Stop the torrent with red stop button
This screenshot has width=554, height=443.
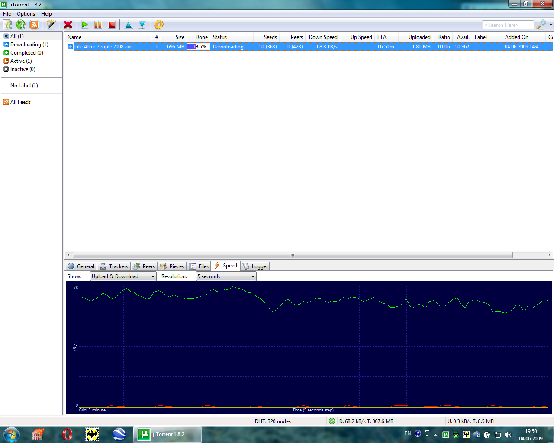pyautogui.click(x=112, y=25)
